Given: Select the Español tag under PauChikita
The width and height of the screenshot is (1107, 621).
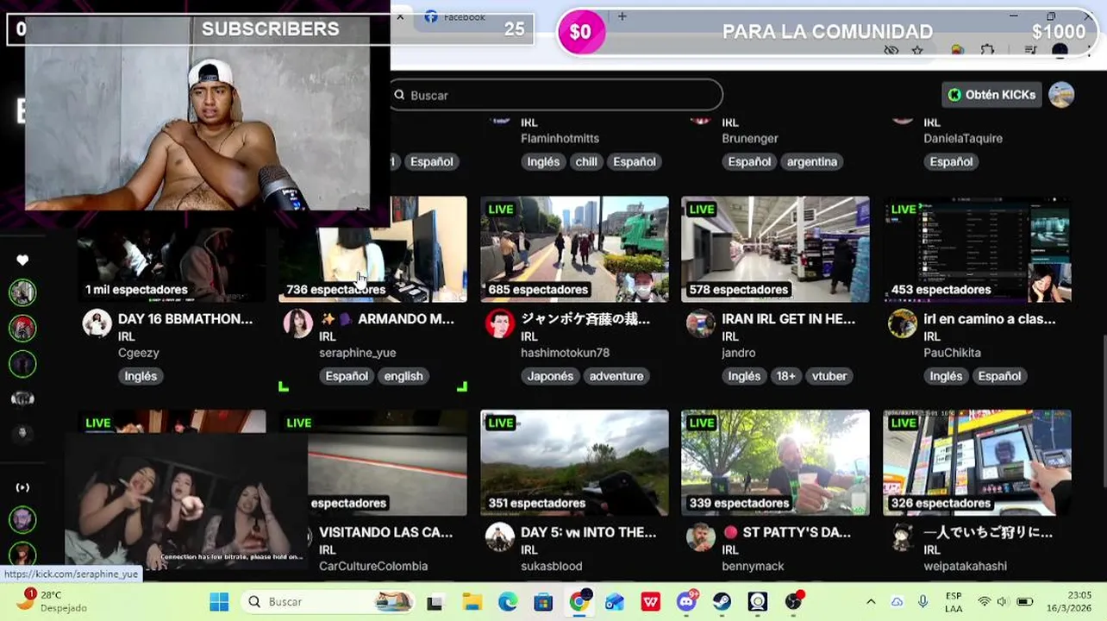Looking at the screenshot, I should pyautogui.click(x=999, y=376).
